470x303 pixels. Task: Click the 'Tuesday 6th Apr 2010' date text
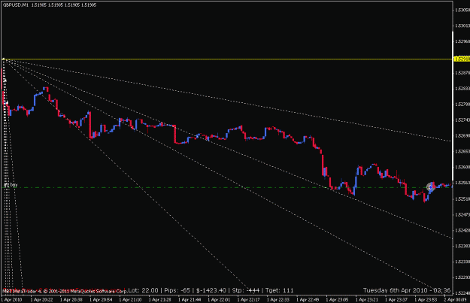pos(395,290)
